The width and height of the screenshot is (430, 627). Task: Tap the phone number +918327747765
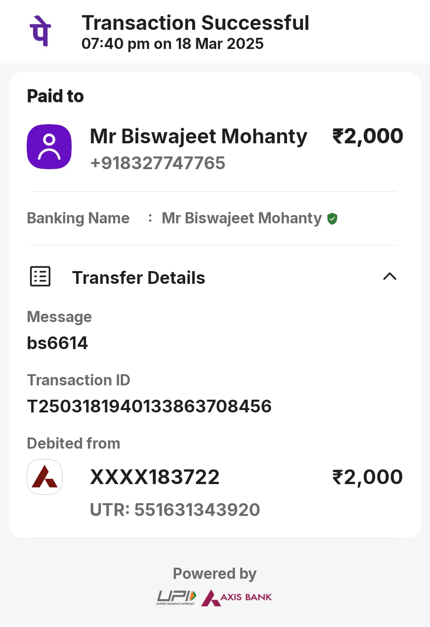point(158,163)
